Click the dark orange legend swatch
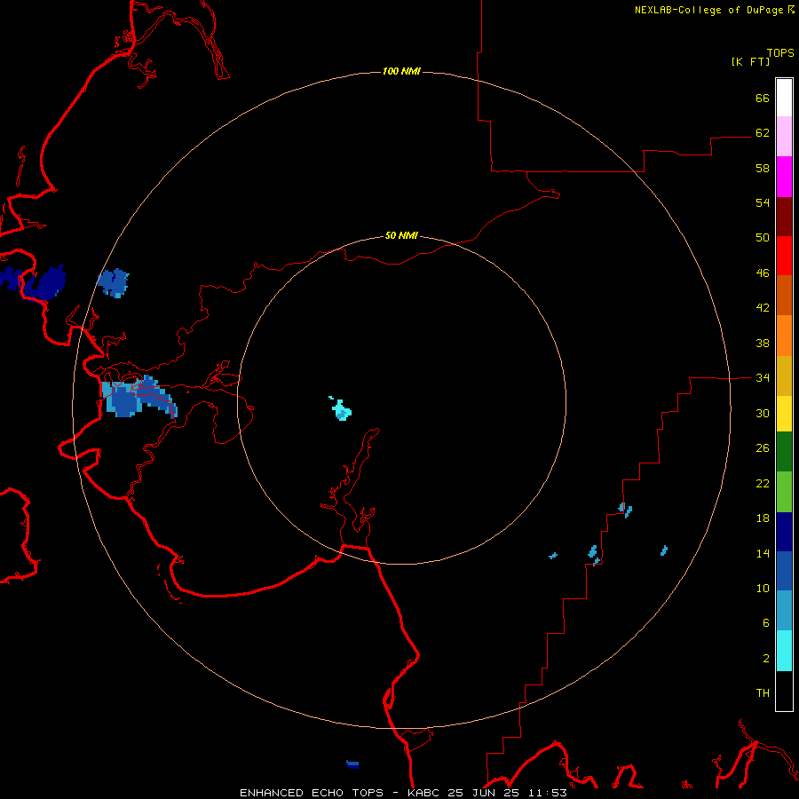The height and width of the screenshot is (799, 799). pyautogui.click(x=784, y=295)
